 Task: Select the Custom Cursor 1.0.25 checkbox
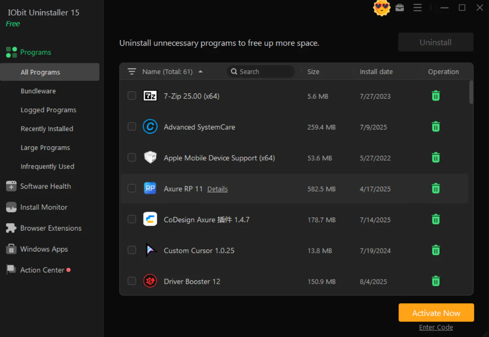[132, 250]
